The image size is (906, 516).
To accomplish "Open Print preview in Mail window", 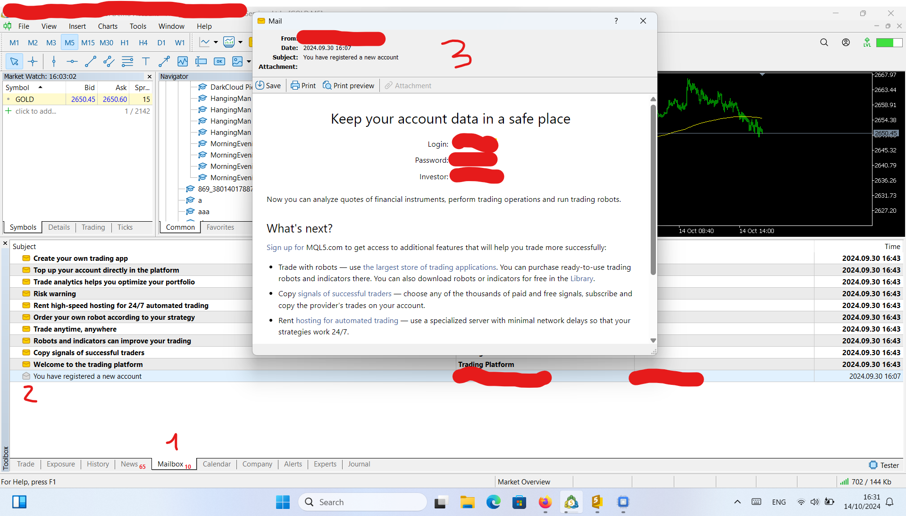I will (x=349, y=85).
